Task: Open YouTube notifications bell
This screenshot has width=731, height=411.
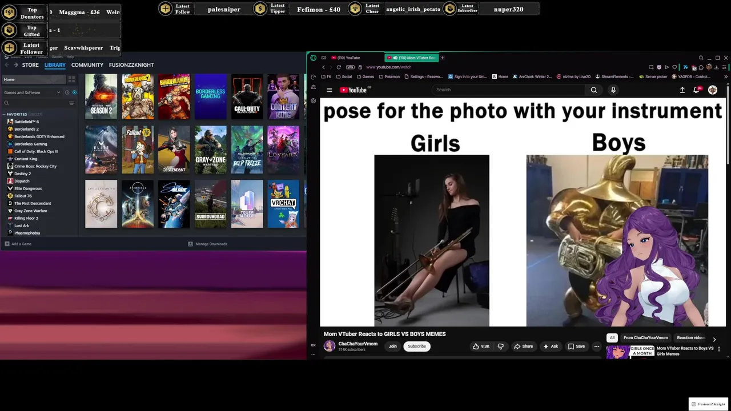Action: 697,90
